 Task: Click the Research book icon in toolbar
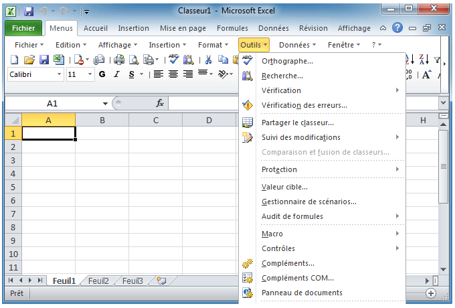(188, 60)
